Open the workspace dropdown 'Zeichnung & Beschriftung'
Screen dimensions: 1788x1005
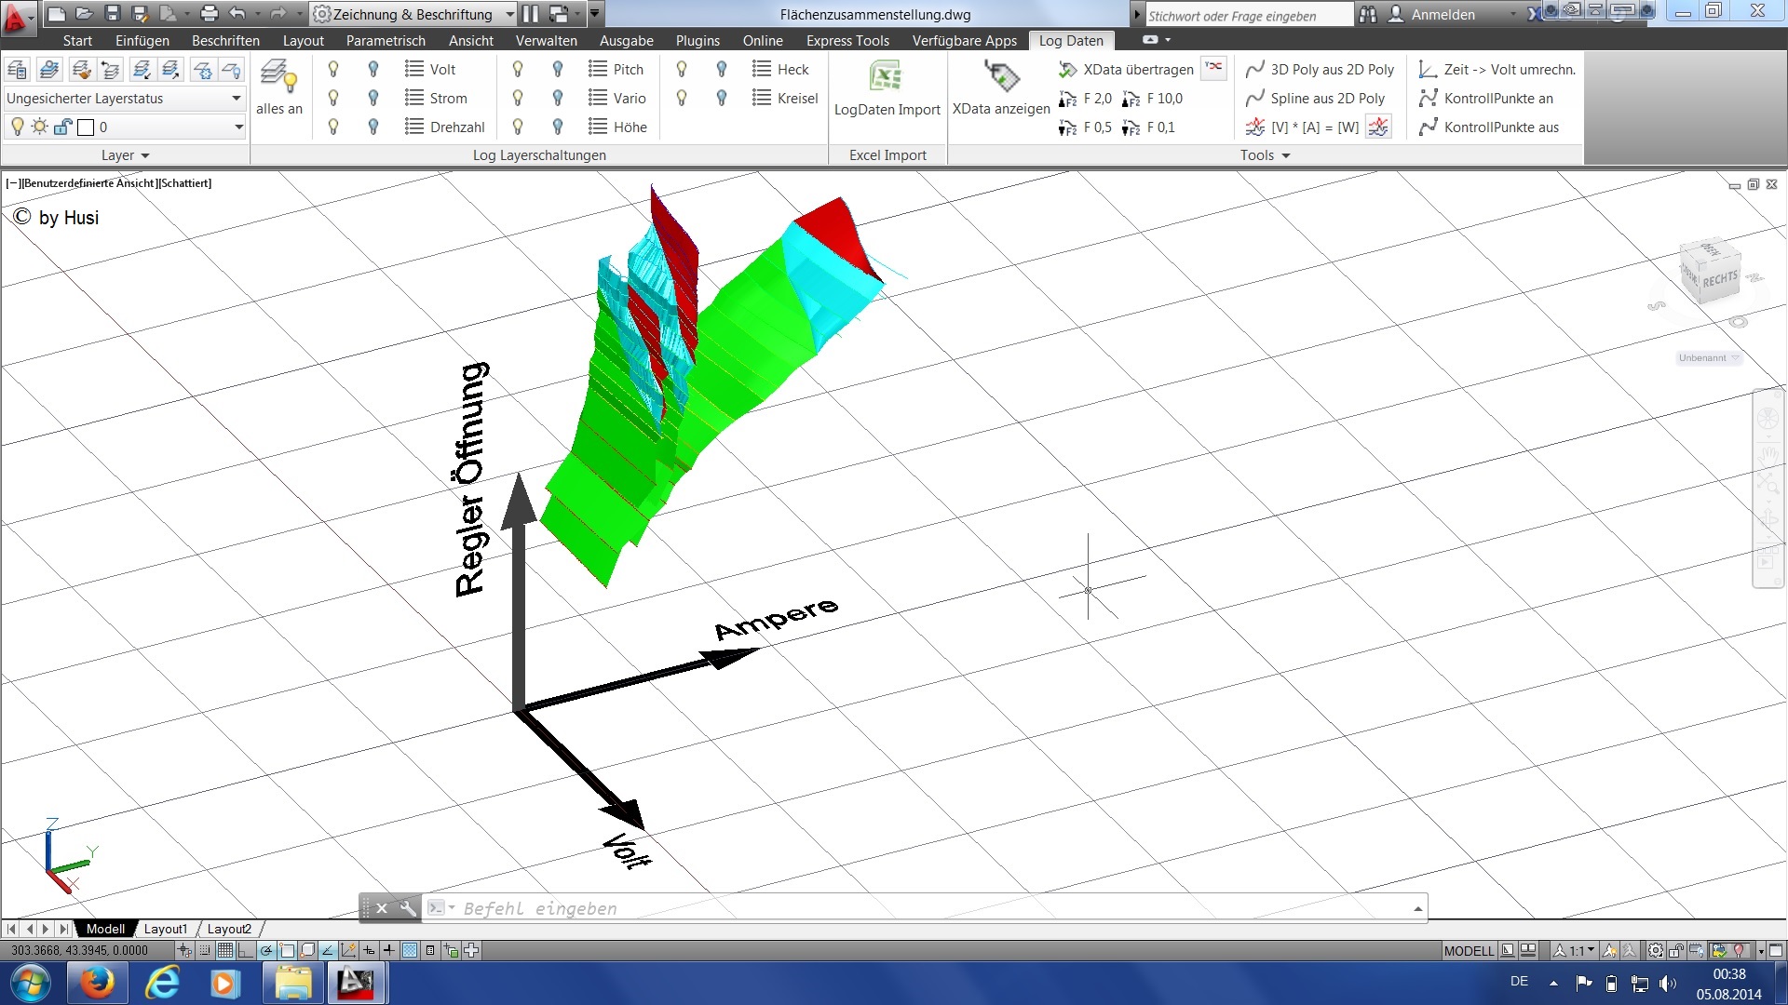point(414,14)
